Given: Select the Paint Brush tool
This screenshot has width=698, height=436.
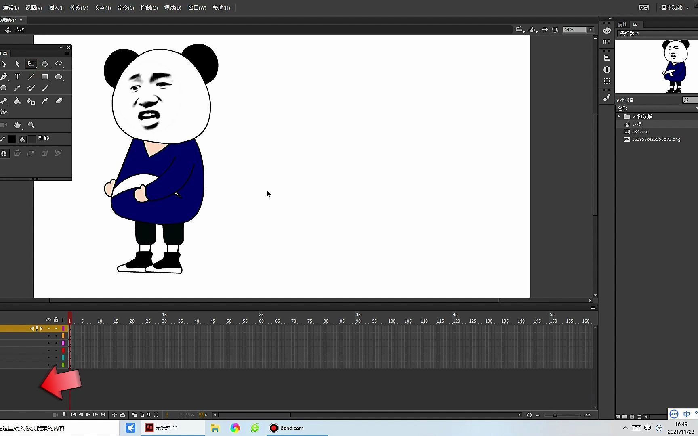Looking at the screenshot, I should point(31,88).
